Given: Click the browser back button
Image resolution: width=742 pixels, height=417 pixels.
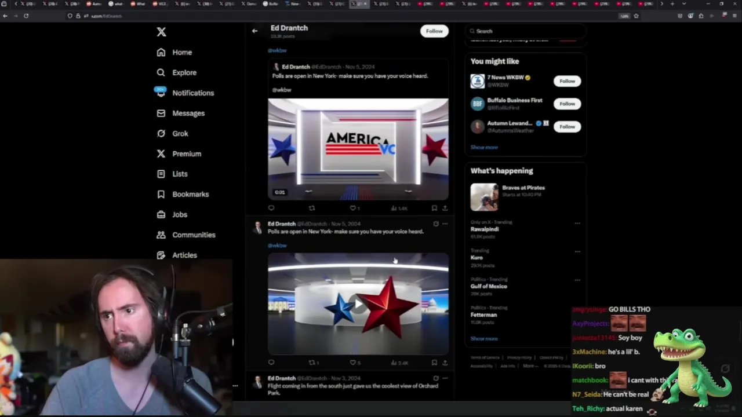Looking at the screenshot, I should tap(5, 16).
